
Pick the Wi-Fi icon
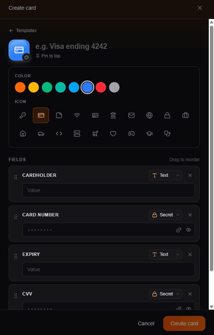[77, 115]
